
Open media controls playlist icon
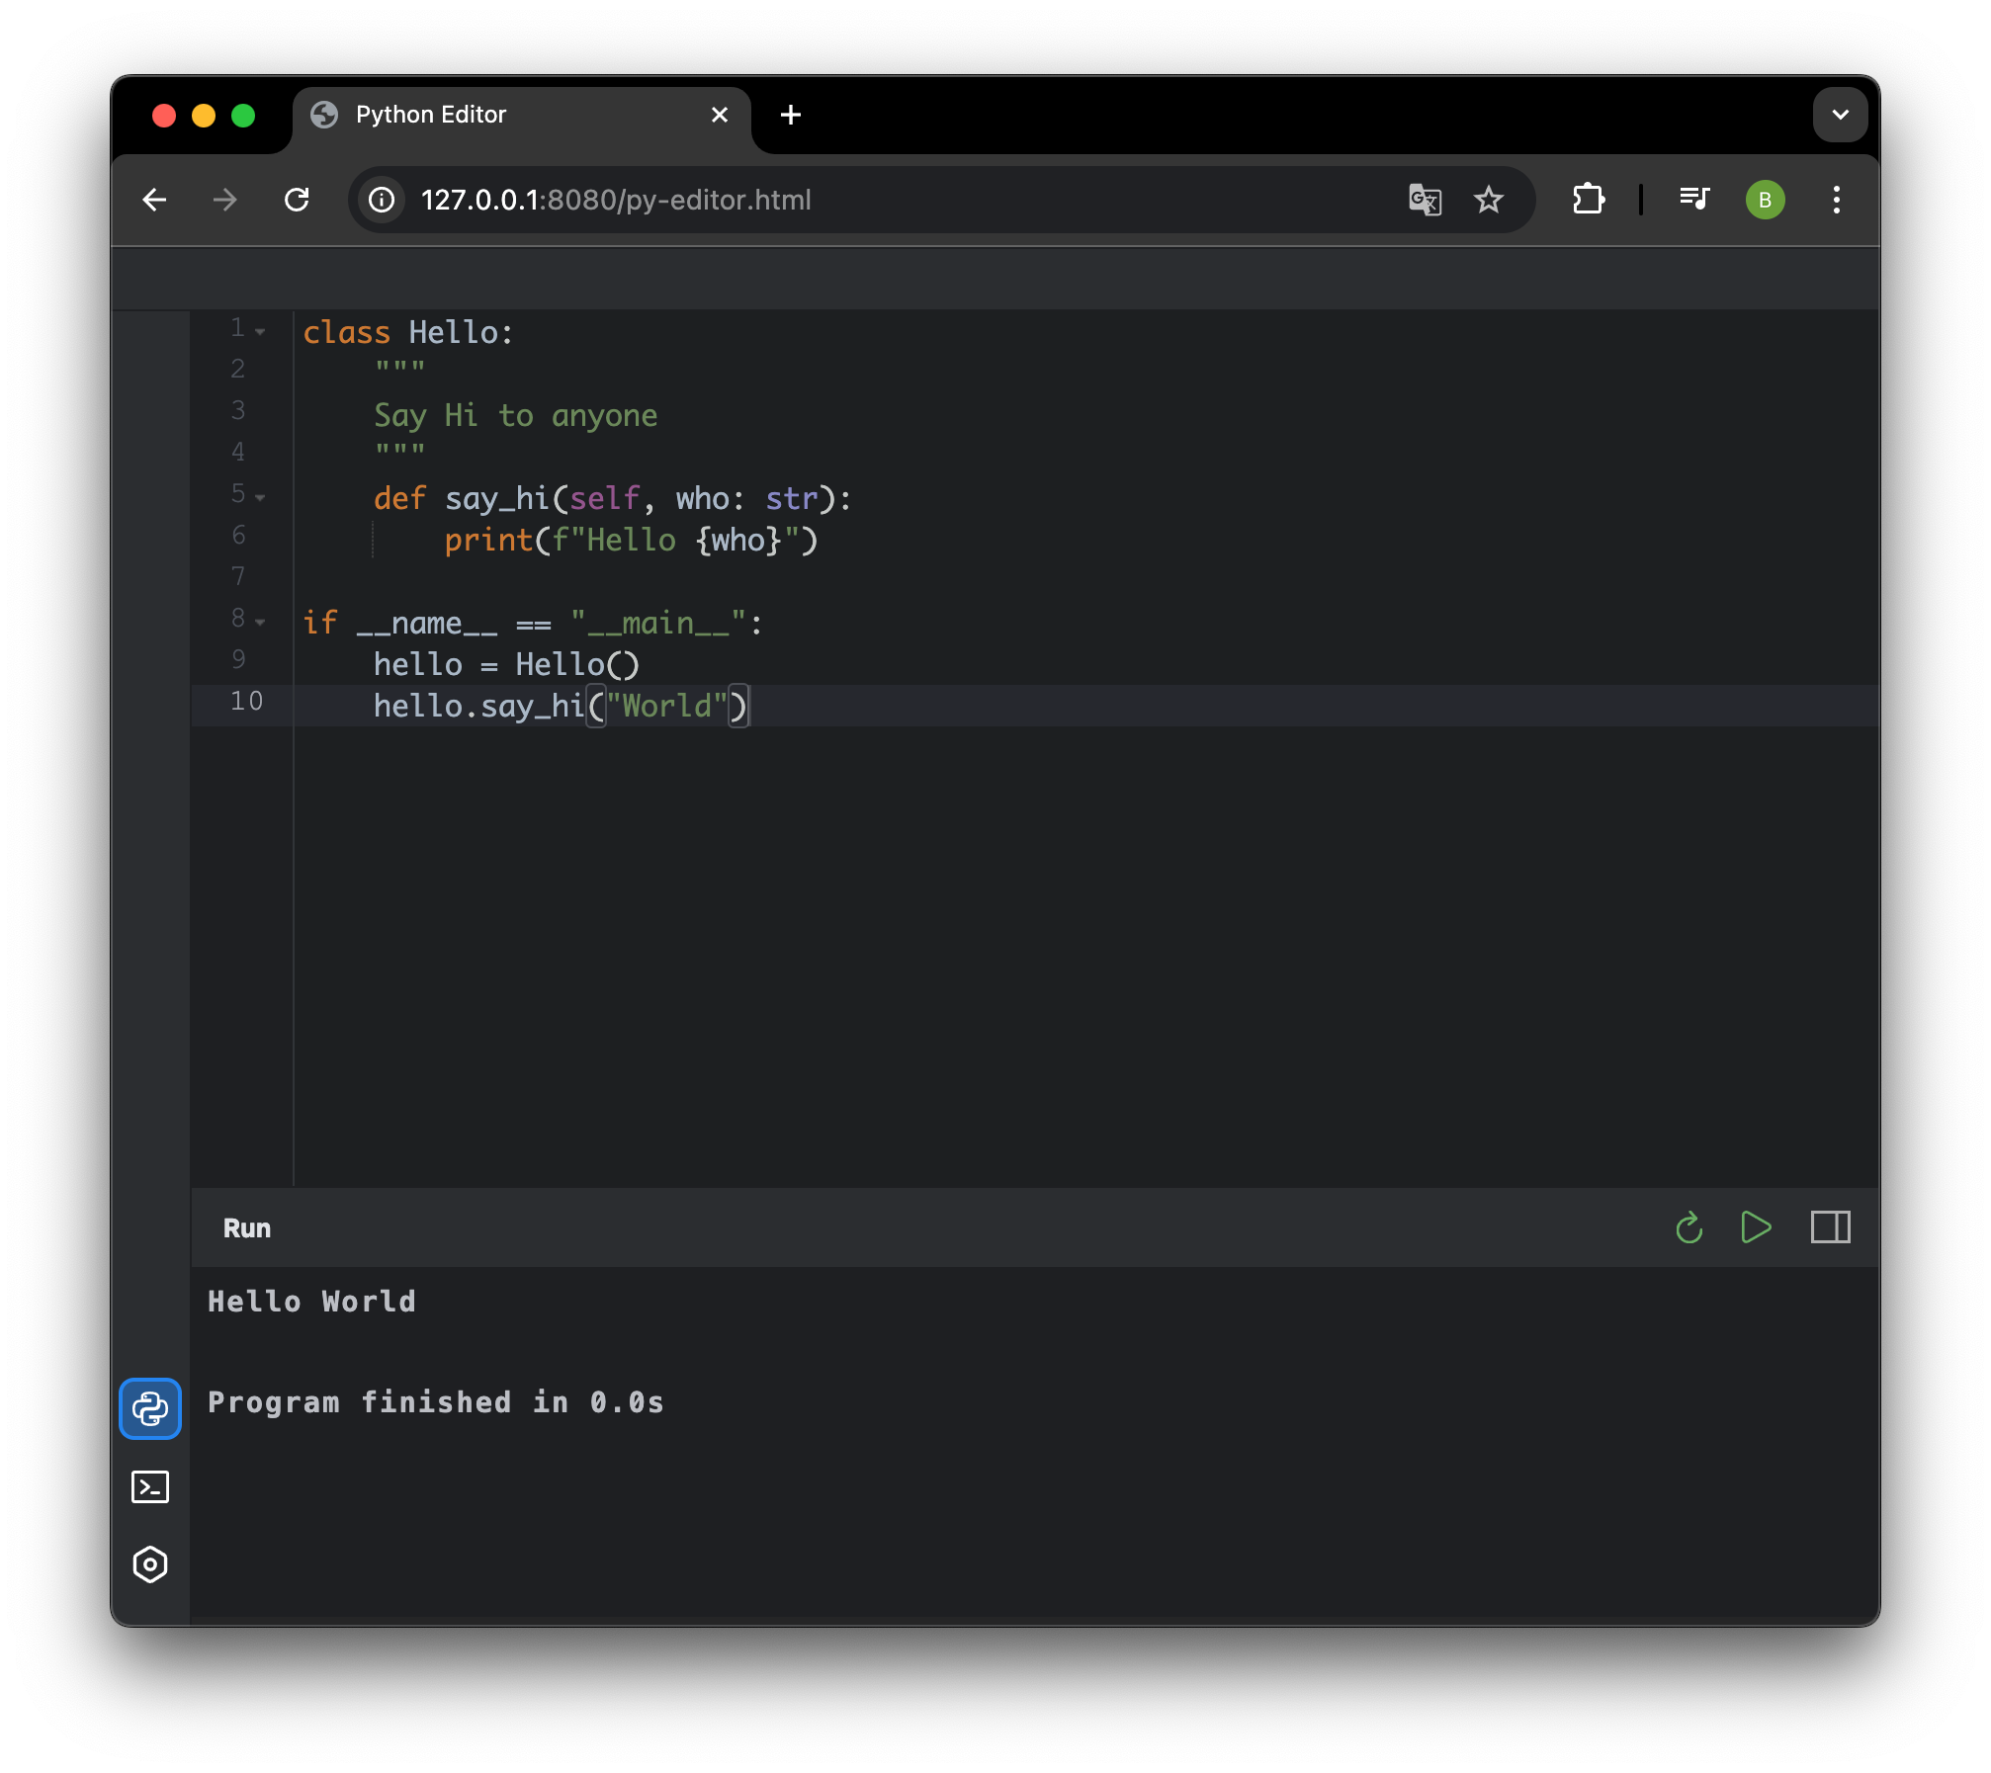pos(1695,200)
